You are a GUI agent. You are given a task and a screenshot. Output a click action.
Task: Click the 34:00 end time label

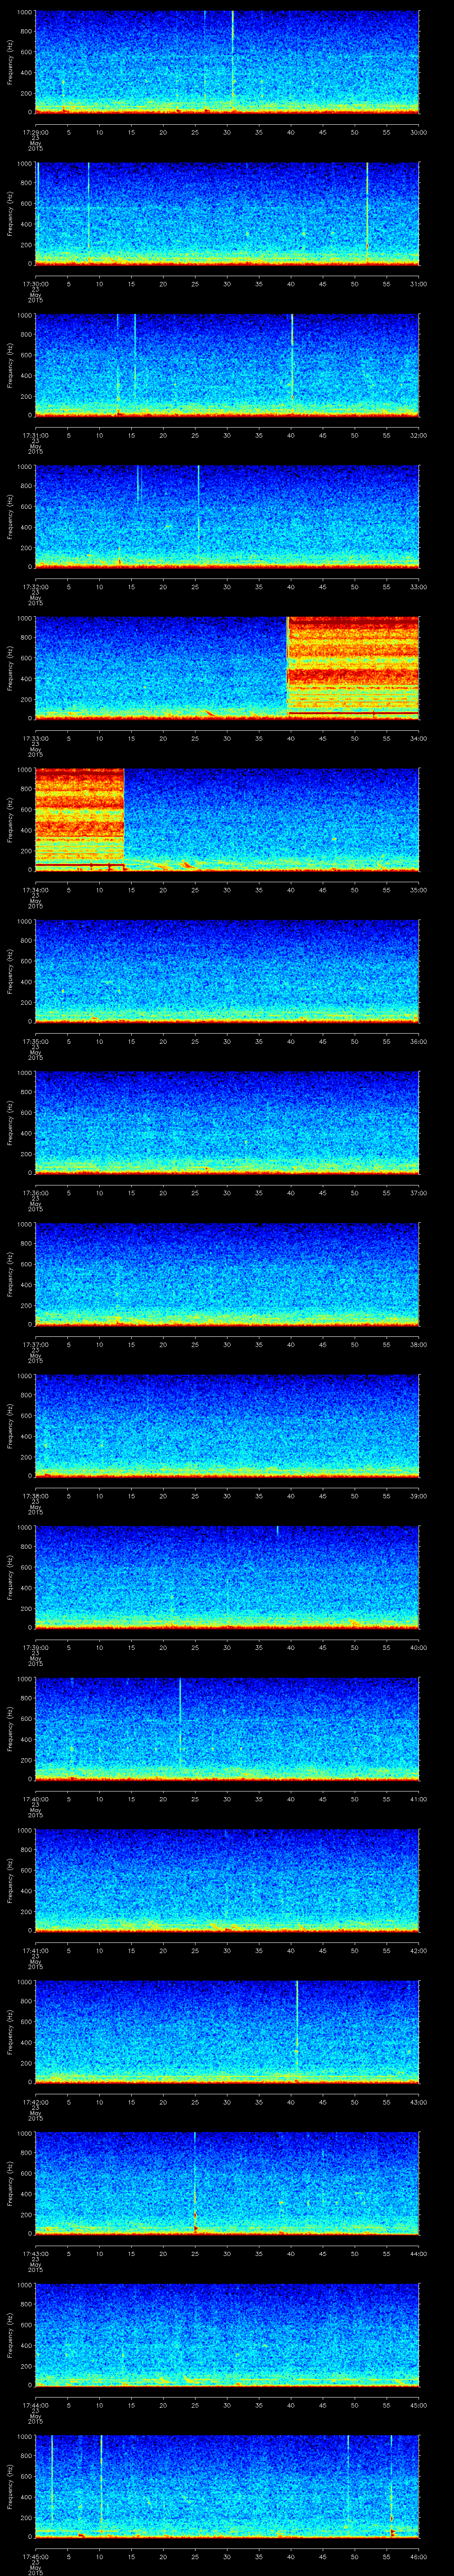tap(419, 738)
